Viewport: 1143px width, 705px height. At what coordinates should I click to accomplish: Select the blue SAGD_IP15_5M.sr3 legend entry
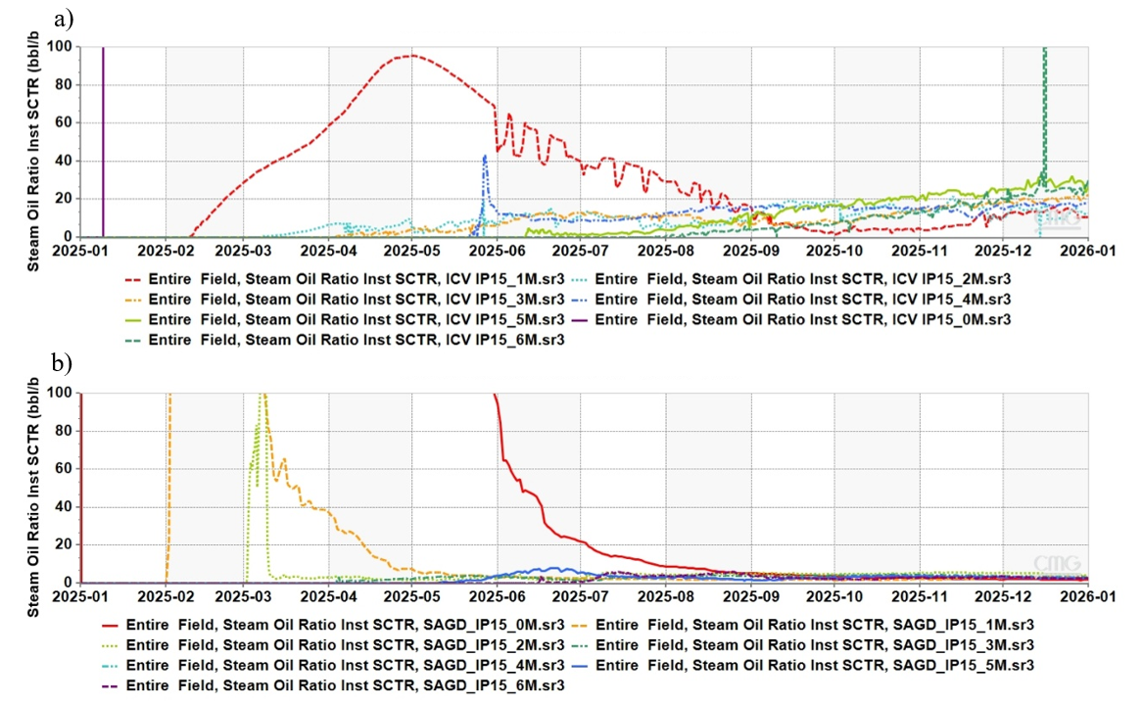[802, 667]
